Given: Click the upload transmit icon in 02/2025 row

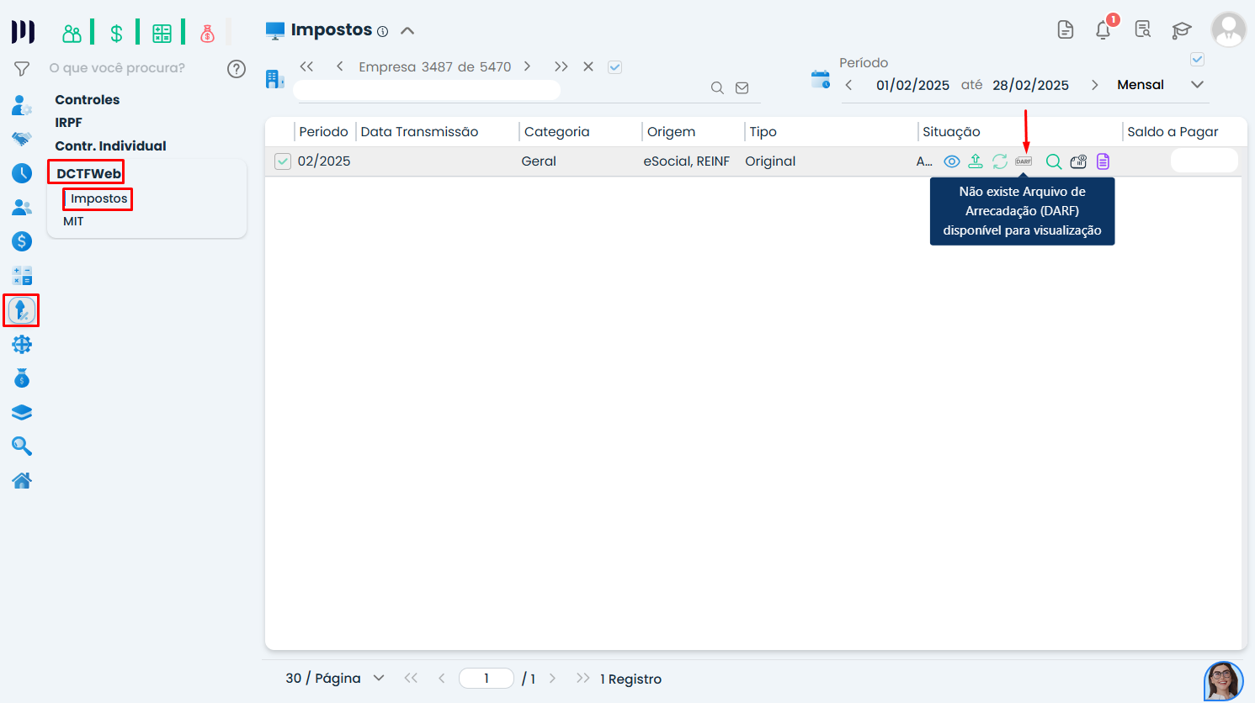Looking at the screenshot, I should (976, 161).
